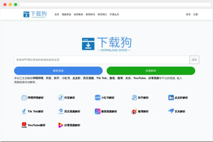This screenshot has height=142, width=213.
Task: Click the 小红书 icon
Action: (x=98, y=98)
